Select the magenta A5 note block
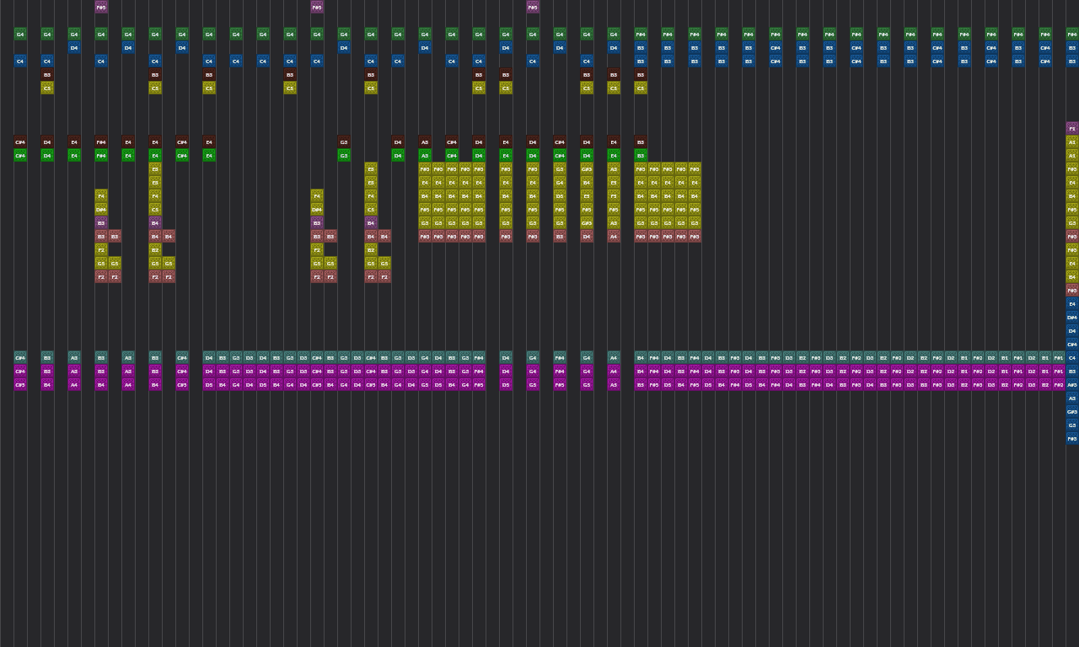This screenshot has height=647, width=1079. [x=614, y=384]
